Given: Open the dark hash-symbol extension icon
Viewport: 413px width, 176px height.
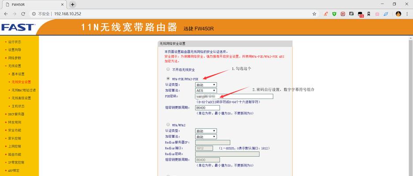Looking at the screenshot, I should click(x=351, y=14).
